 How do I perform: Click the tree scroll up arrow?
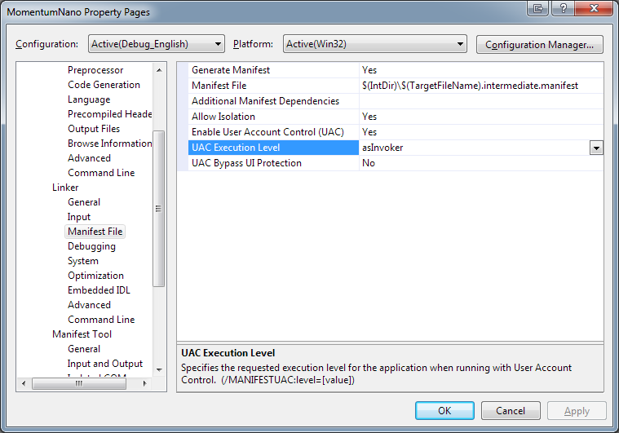[x=159, y=70]
